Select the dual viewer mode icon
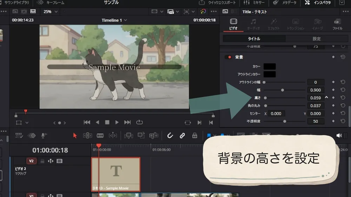 point(24,12)
